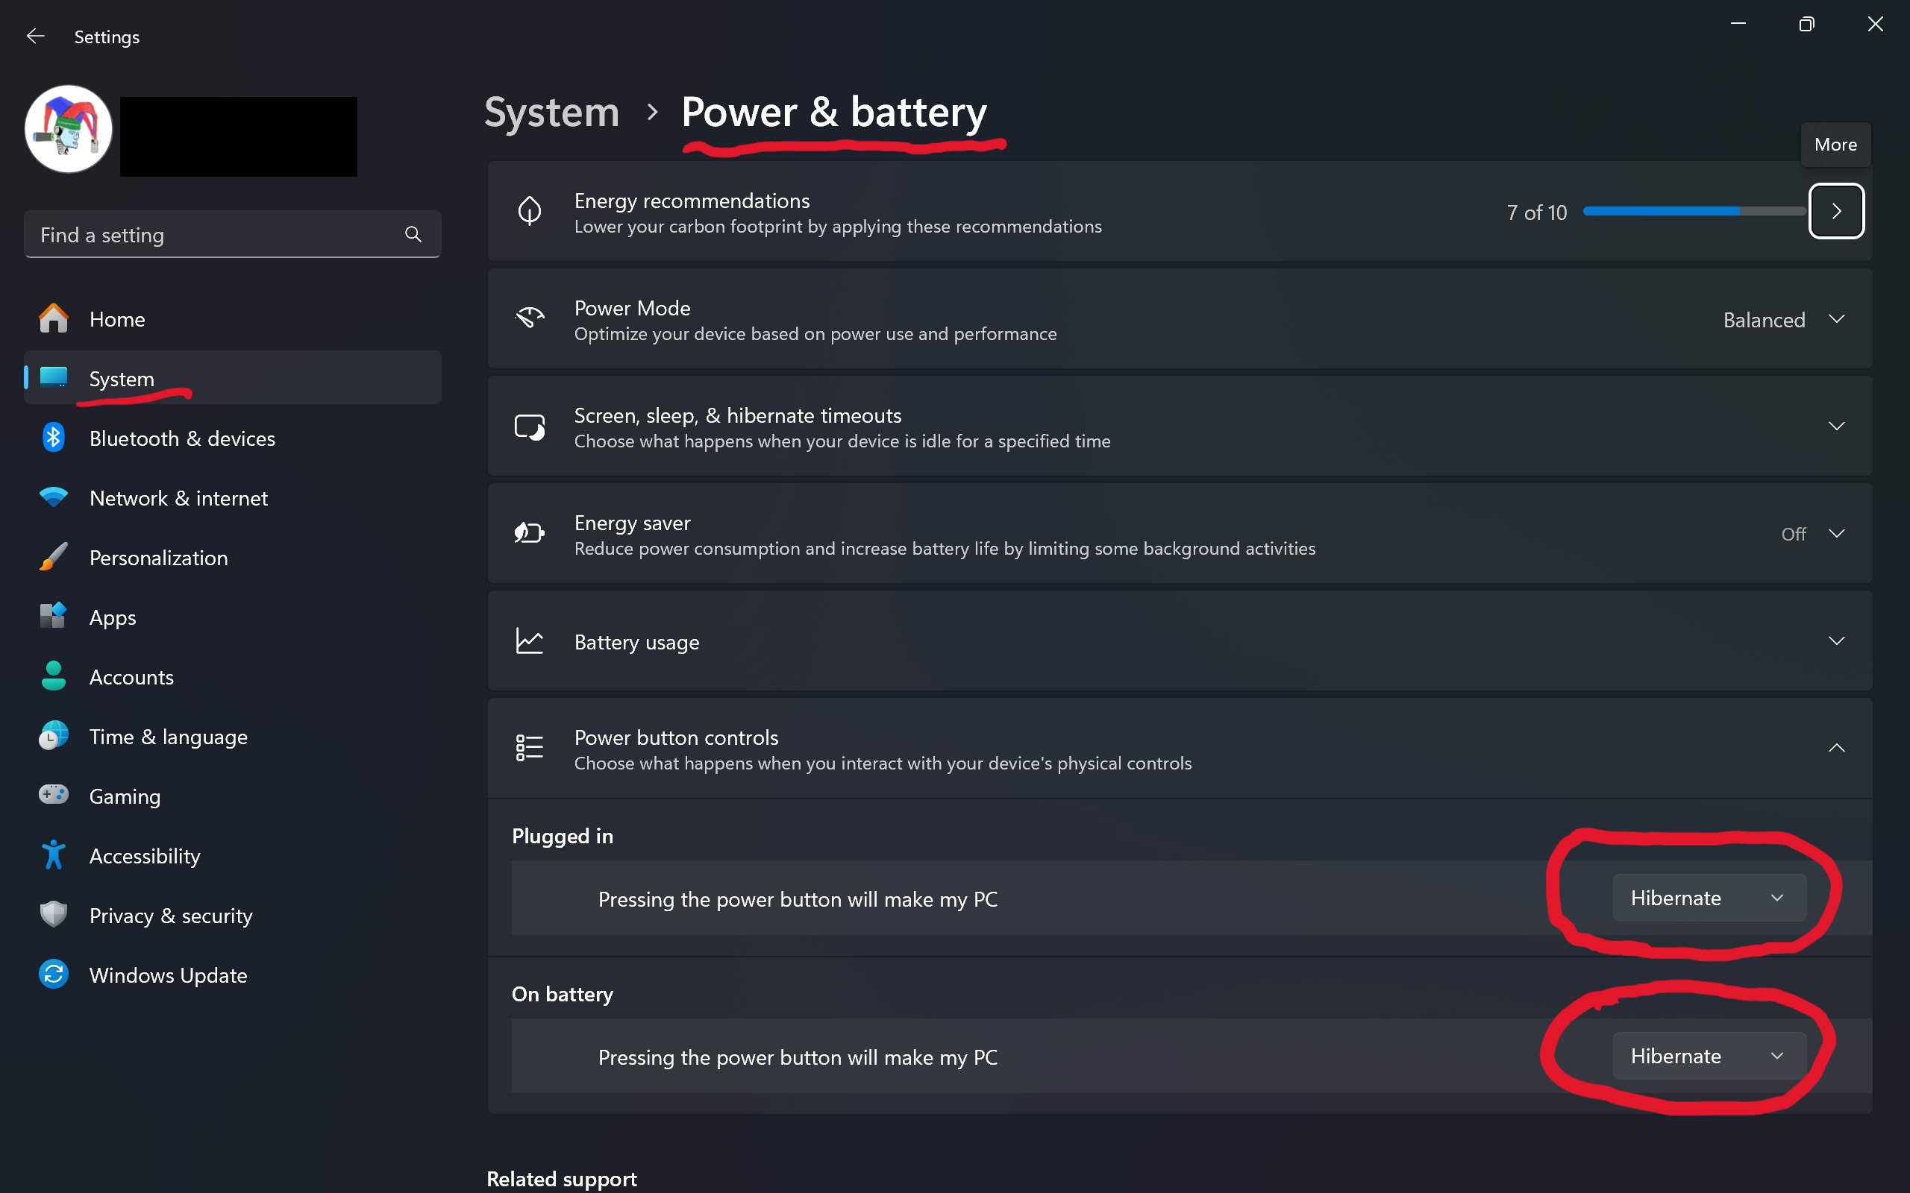Change the On battery Hibernate dropdown
The width and height of the screenshot is (1910, 1193).
click(1709, 1056)
